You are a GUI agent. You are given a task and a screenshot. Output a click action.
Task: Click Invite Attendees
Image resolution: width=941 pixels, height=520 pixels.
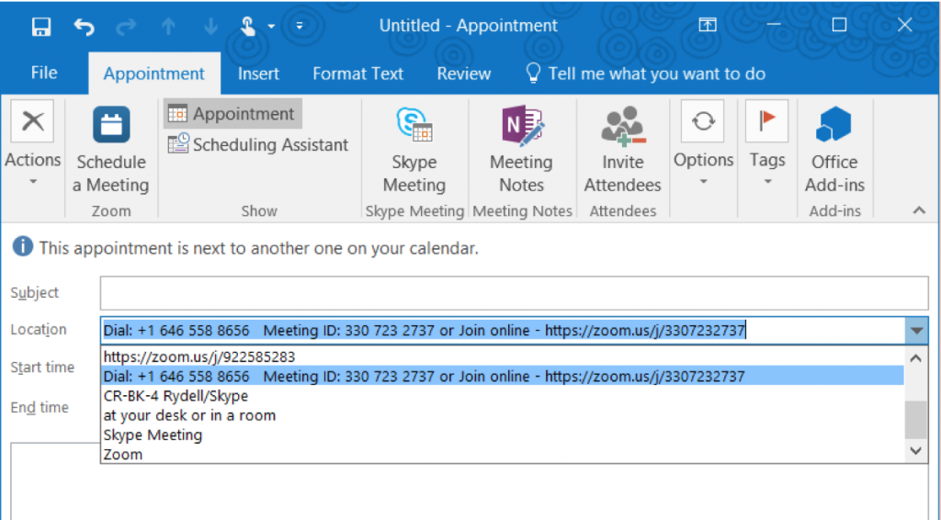(623, 150)
